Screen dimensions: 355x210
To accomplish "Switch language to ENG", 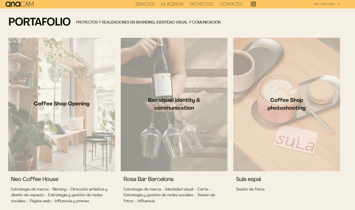I will 332,4.
